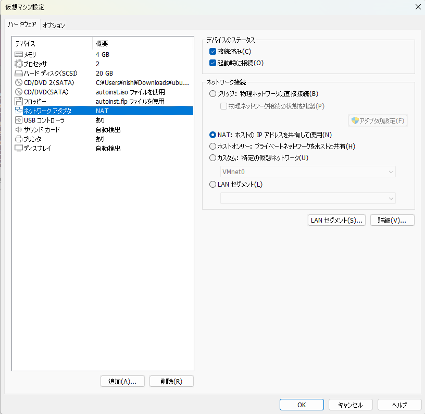
Task: Click 自動検出 in the サウンド カード row
Action: 108,129
